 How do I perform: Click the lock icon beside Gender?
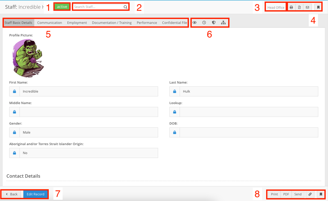tap(15, 132)
